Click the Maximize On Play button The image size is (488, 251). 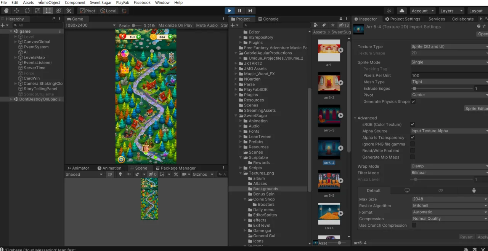point(175,25)
